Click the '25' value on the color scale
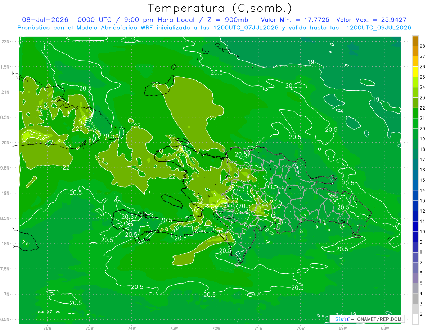This screenshot has height=333, width=432. (422, 77)
